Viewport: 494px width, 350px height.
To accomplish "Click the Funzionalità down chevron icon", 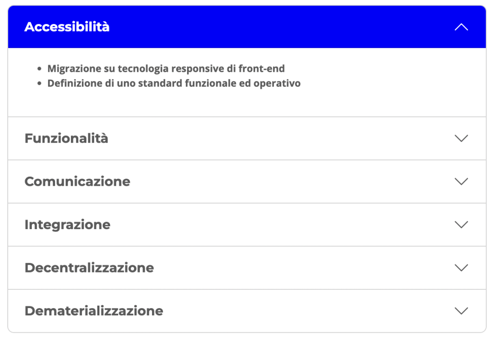I will [461, 139].
